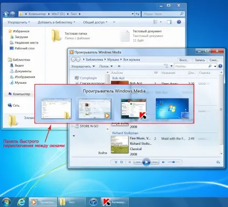Open the Упорядочить dropdown in Explorer
The height and width of the screenshot is (207, 228).
click(19, 23)
